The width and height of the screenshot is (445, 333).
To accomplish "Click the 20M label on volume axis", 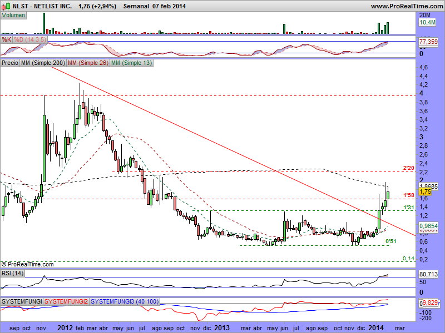I will (x=425, y=15).
